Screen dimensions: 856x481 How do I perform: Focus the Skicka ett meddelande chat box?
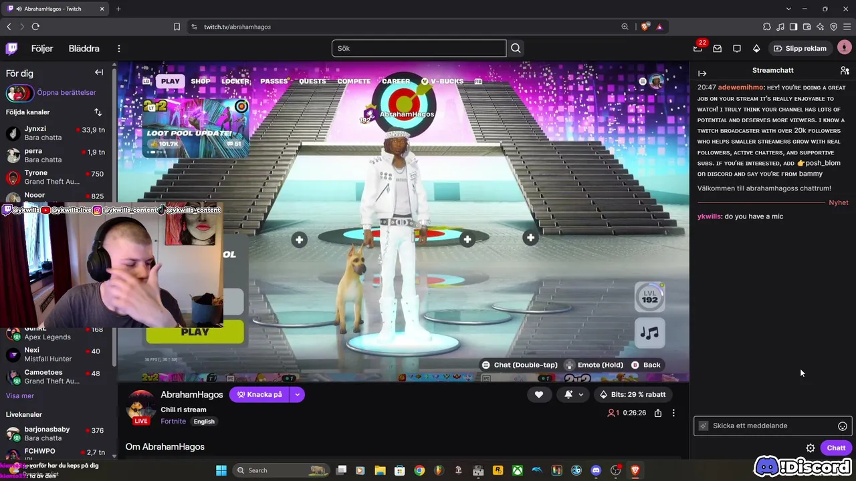point(772,426)
